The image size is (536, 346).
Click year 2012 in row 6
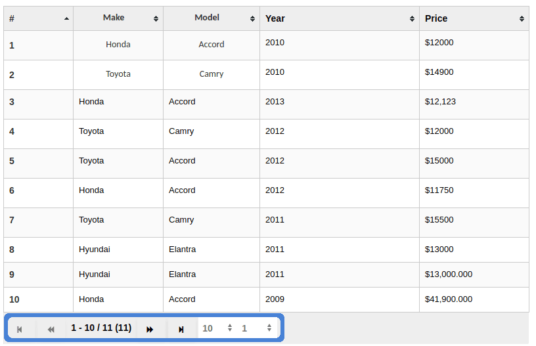click(x=275, y=190)
